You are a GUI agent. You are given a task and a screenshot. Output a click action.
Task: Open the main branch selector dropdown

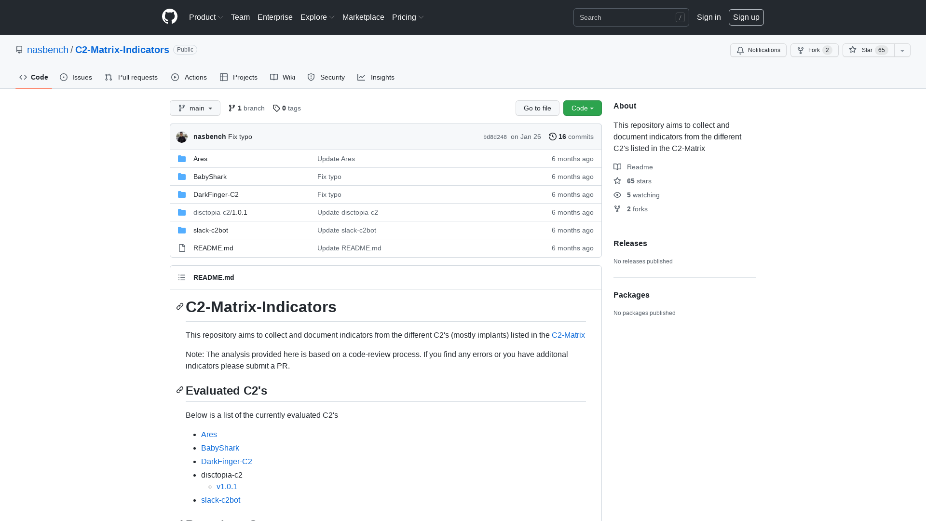195,108
